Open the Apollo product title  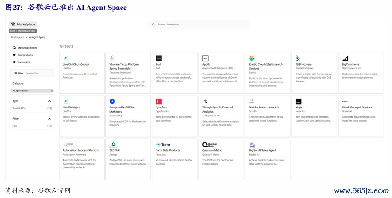click(x=206, y=64)
